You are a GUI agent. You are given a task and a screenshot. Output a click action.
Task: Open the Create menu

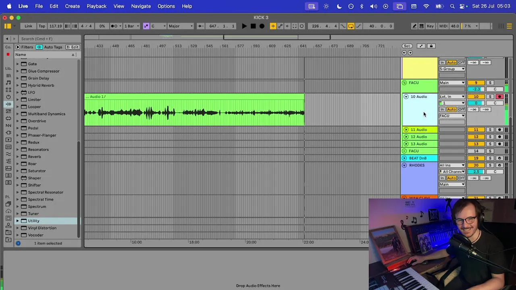(x=73, y=6)
